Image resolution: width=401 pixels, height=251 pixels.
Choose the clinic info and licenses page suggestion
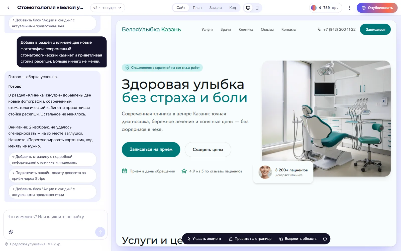[x=53, y=159]
